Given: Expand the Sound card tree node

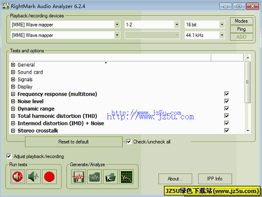Looking at the screenshot, I should pyautogui.click(x=13, y=72).
